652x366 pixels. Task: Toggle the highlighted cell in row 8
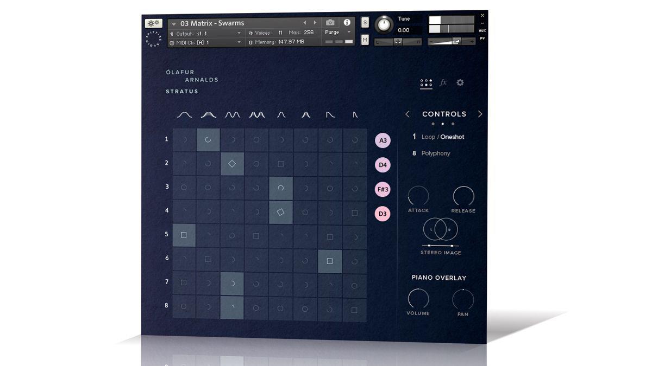(x=232, y=309)
